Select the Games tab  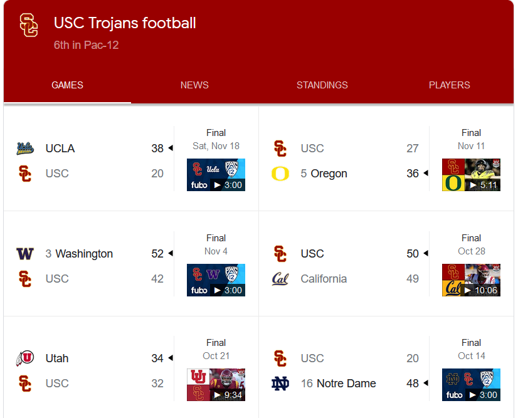click(x=67, y=85)
